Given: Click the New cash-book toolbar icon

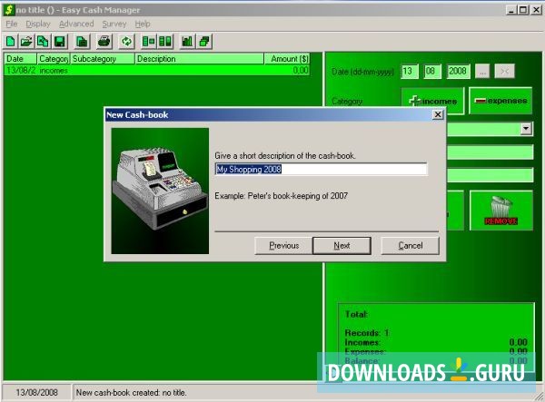Looking at the screenshot, I should click(x=10, y=42).
